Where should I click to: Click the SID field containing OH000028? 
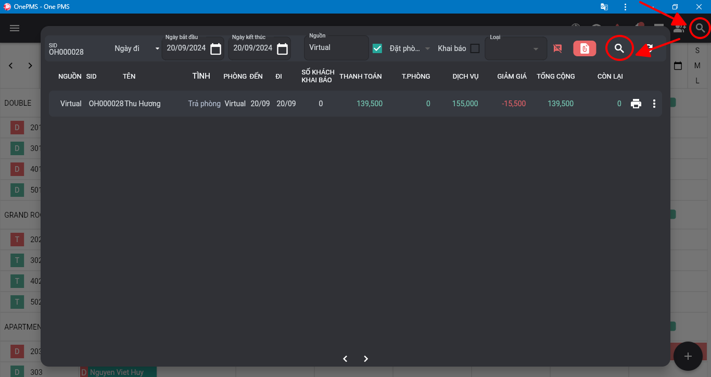click(x=77, y=49)
